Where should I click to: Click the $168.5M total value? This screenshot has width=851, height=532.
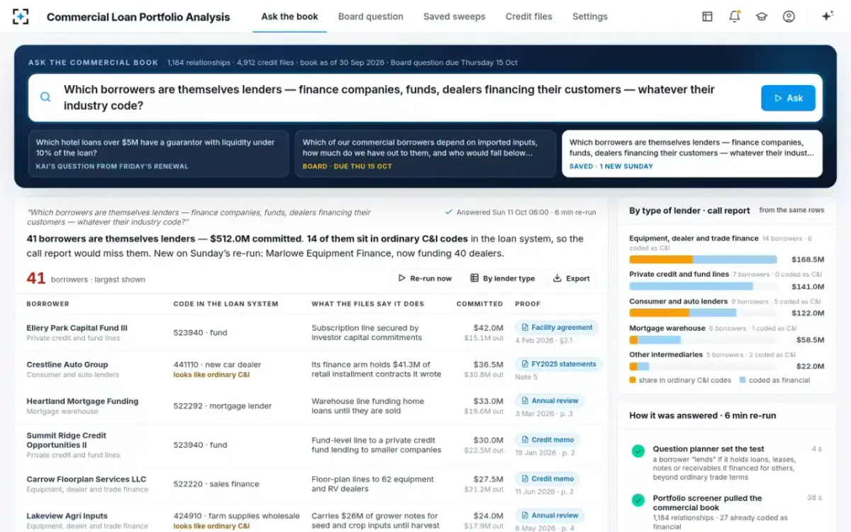click(x=808, y=260)
